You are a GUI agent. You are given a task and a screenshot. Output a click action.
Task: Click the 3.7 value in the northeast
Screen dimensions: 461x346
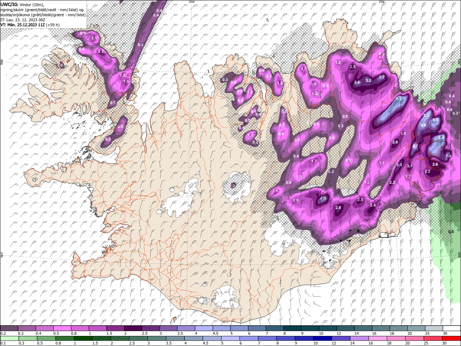coord(382,77)
